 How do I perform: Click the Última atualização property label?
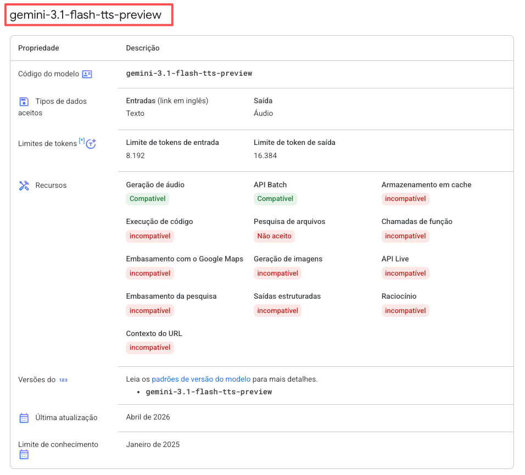66,418
